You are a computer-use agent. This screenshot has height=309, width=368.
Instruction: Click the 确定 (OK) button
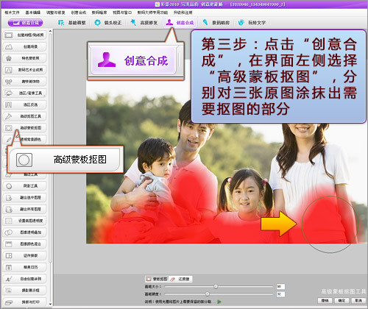pos(342,300)
